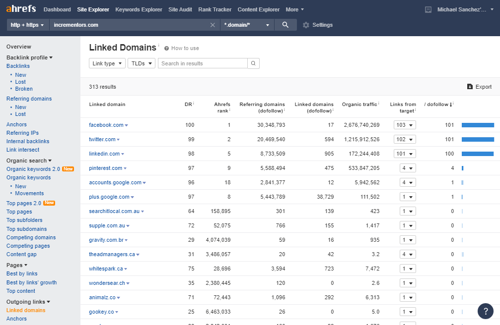Open Referring domains in the sidebar
Screen dimensions: 500x325
pos(29,99)
